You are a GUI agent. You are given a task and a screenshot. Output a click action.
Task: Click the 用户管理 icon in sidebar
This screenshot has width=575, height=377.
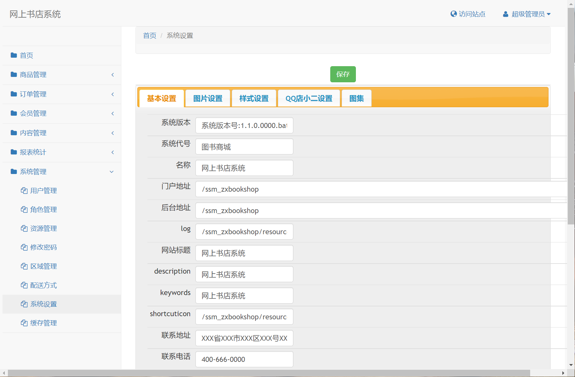tap(25, 190)
